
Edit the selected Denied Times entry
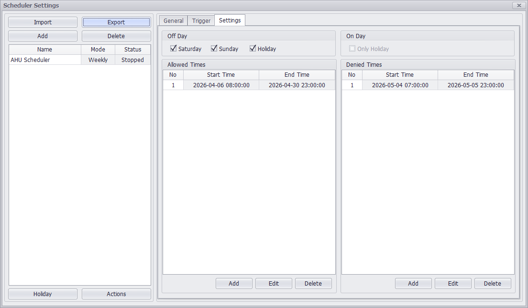(453, 284)
